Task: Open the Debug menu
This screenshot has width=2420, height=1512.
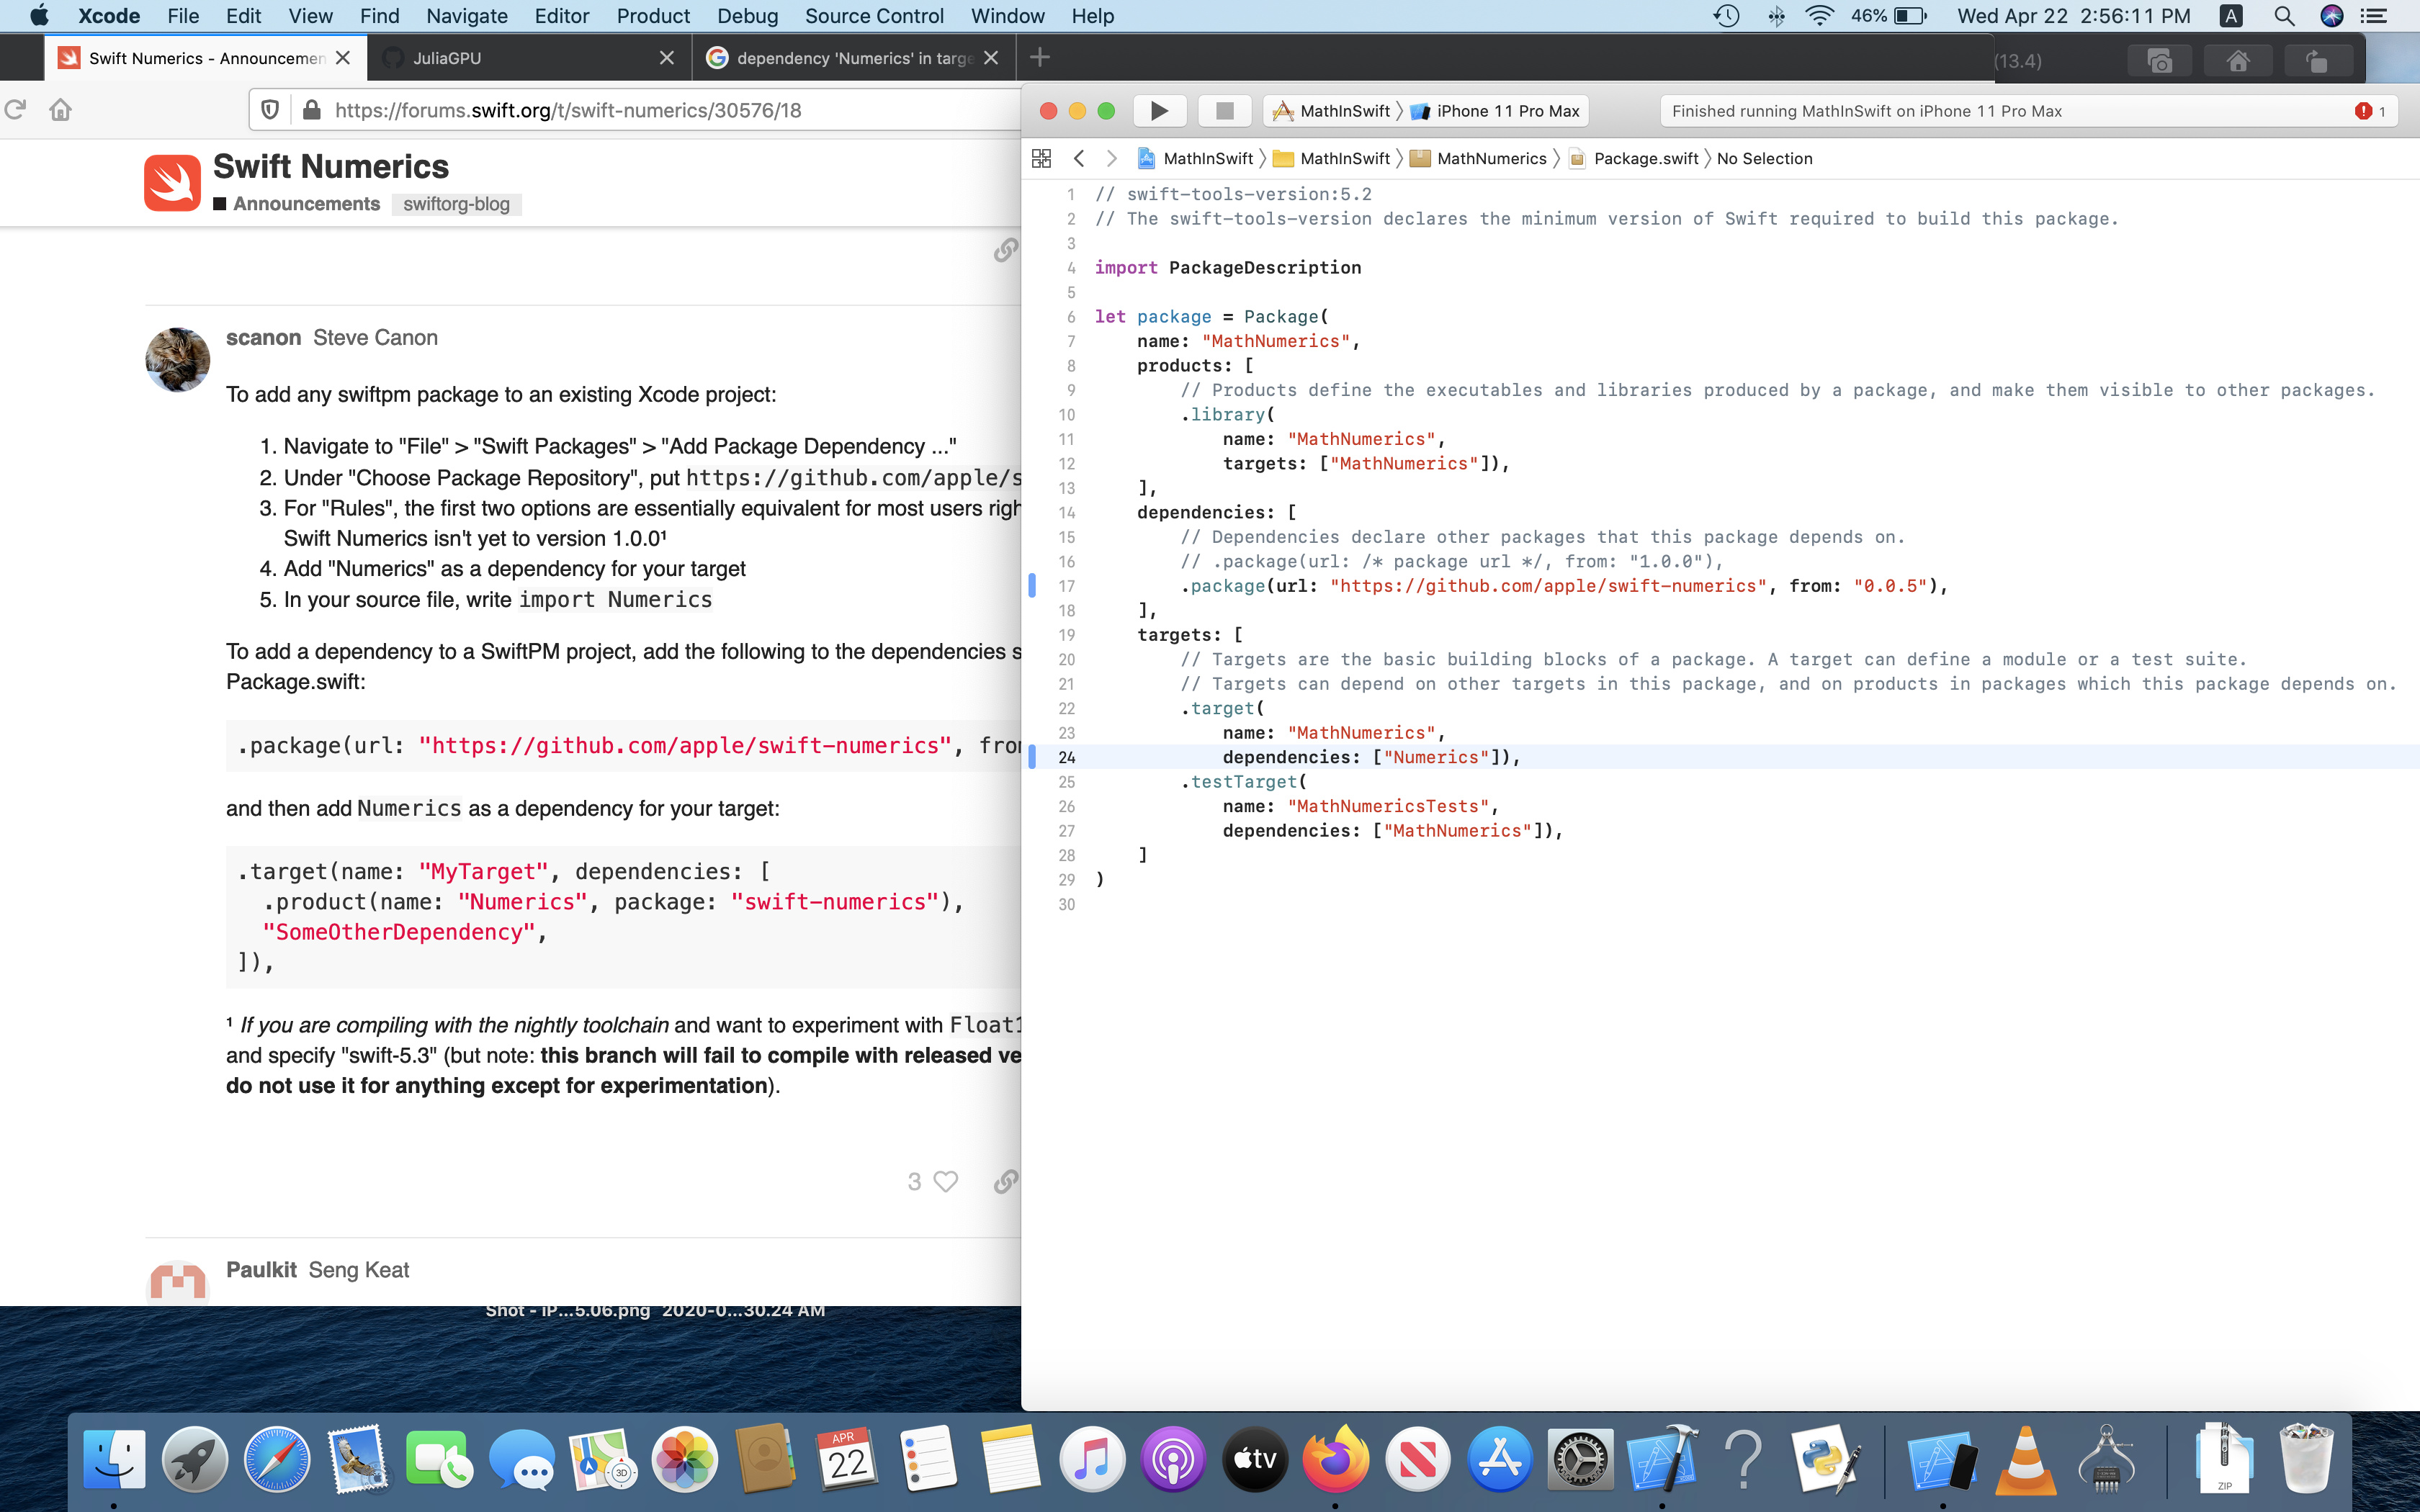Action: tap(747, 16)
